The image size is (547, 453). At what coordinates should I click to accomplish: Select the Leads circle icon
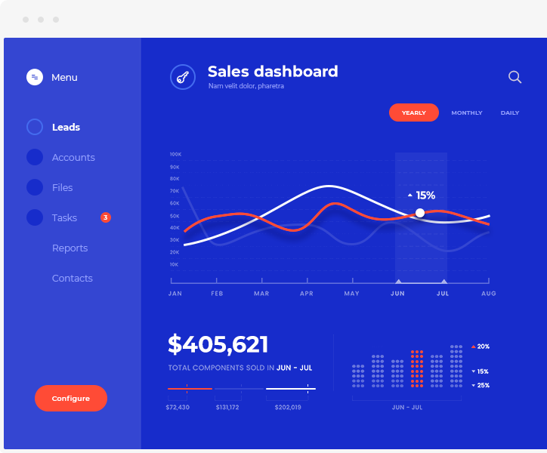(35, 127)
